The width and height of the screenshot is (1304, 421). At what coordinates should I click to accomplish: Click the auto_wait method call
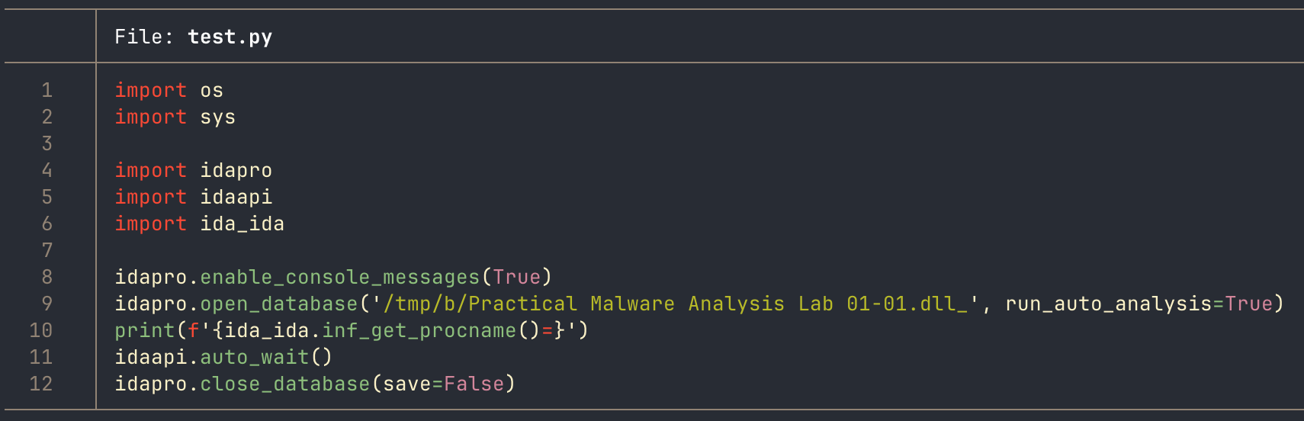click(x=254, y=357)
